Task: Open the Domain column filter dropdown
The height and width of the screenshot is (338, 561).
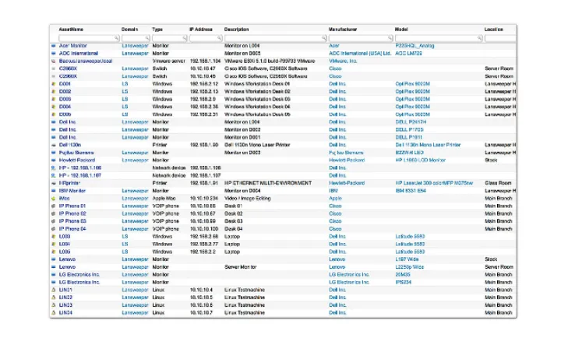Action: [146, 37]
